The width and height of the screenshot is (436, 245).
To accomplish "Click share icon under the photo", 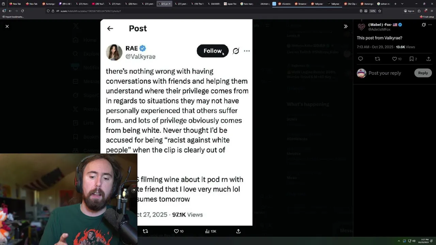I will click(x=238, y=231).
